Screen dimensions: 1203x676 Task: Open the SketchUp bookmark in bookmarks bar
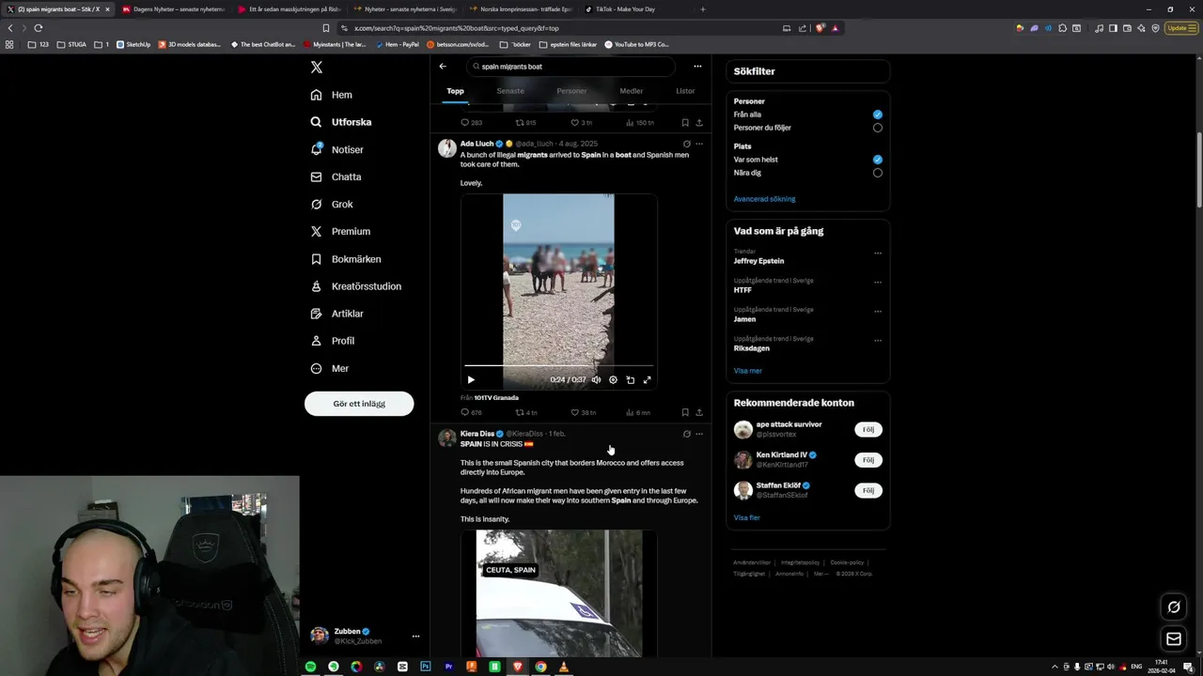[133, 44]
